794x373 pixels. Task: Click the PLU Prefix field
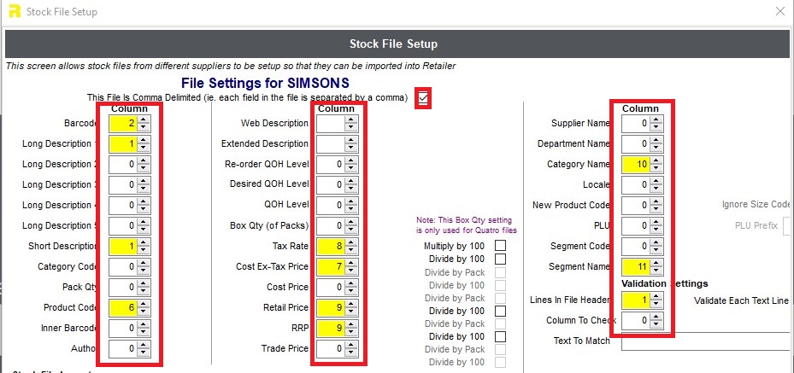coord(788,225)
